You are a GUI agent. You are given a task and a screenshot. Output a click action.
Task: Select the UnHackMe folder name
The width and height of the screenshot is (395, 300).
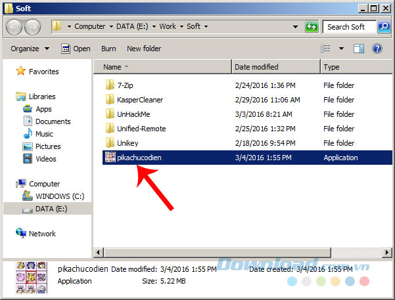[x=133, y=114]
